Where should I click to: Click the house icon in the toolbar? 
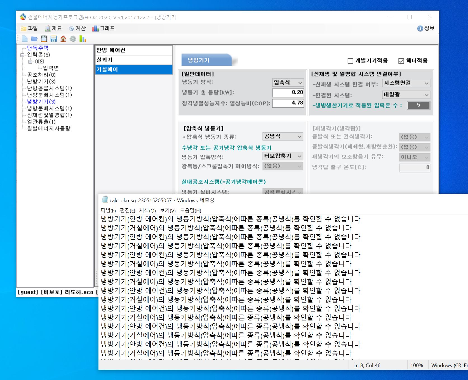tap(63, 39)
